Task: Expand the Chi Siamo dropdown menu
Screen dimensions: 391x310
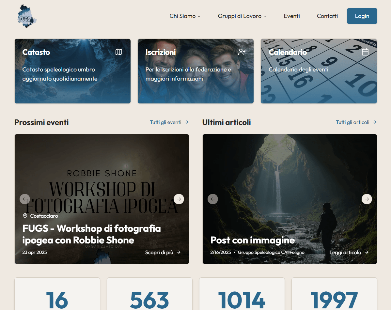Action: click(185, 16)
